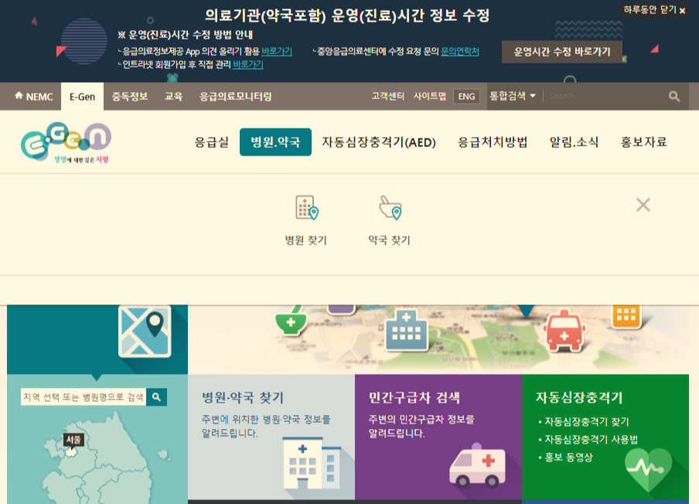Click the map pin illustration icon
This screenshot has height=504, width=699.
coord(145,331)
